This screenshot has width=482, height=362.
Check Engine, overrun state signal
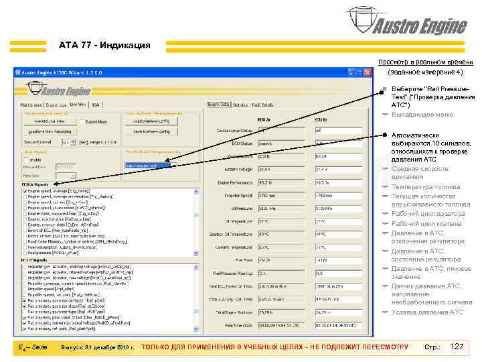click(x=25, y=225)
